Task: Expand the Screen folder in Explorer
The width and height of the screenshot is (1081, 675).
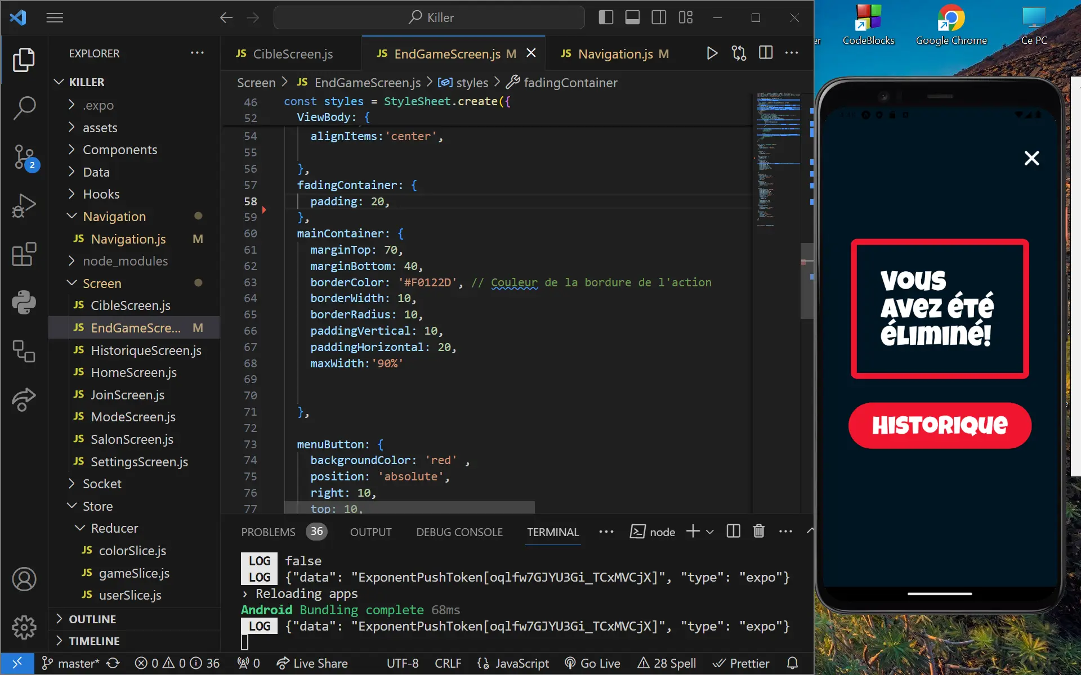Action: (71, 283)
